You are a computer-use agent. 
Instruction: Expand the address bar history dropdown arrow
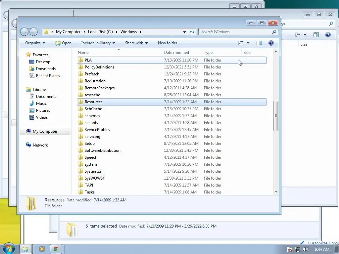[184, 32]
